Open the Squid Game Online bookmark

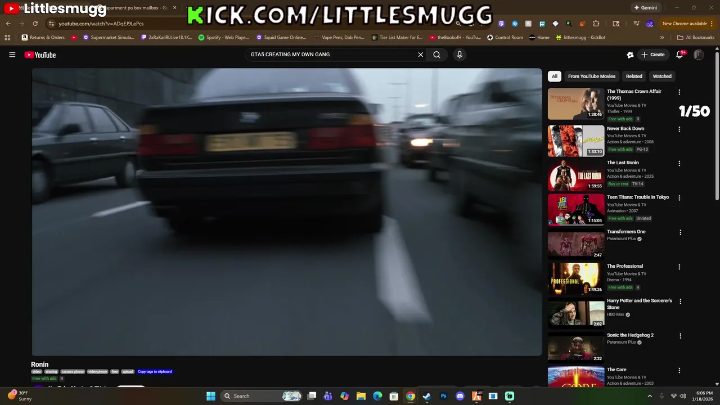pos(281,38)
